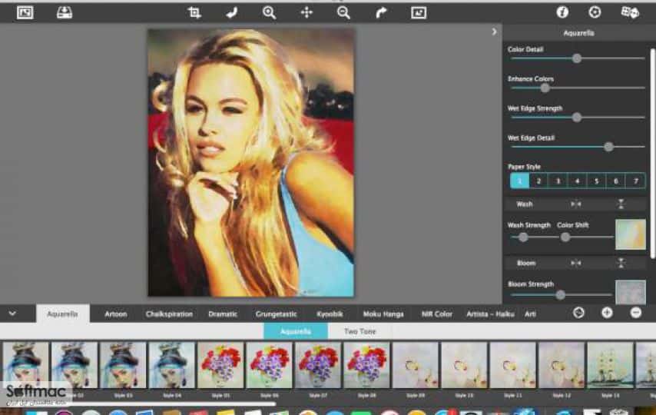Image resolution: width=656 pixels, height=415 pixels.
Task: Switch to the Aquarella style tab
Action: tap(63, 314)
